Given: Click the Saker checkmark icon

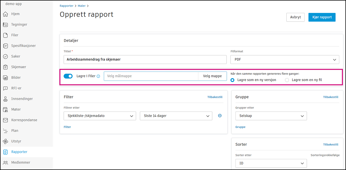Looking at the screenshot, I should pos(5,56).
